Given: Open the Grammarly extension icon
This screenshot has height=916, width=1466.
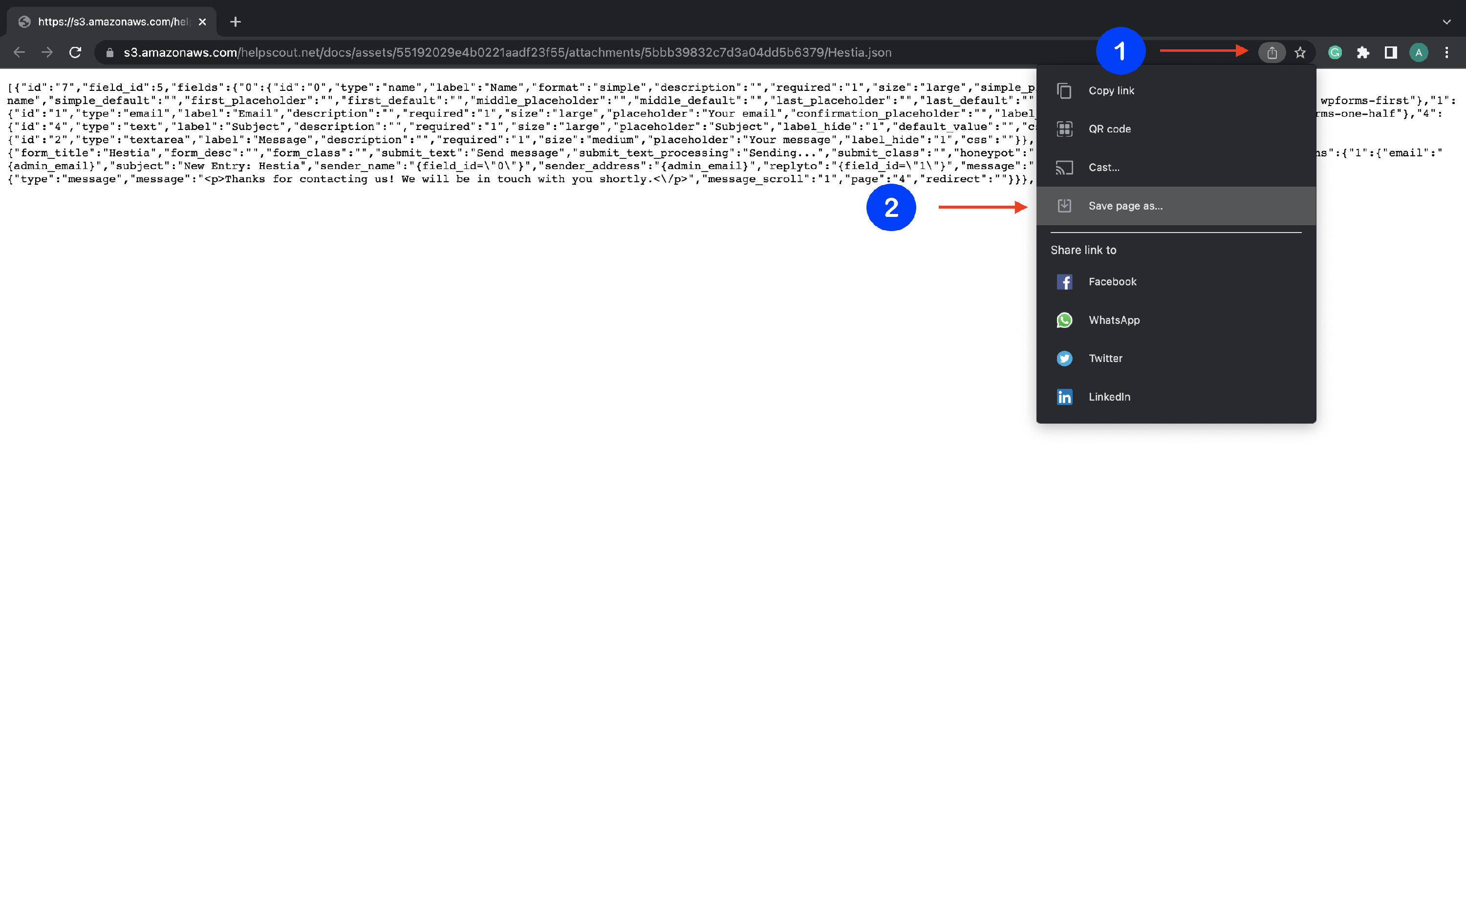Looking at the screenshot, I should point(1335,53).
